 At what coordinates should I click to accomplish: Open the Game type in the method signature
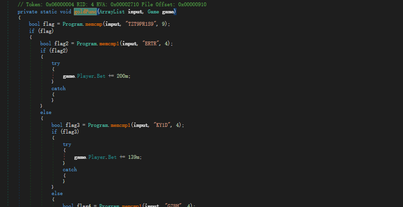point(153,11)
